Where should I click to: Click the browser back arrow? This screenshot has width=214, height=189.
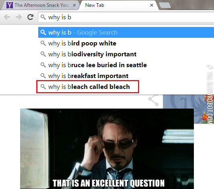coord(7,17)
